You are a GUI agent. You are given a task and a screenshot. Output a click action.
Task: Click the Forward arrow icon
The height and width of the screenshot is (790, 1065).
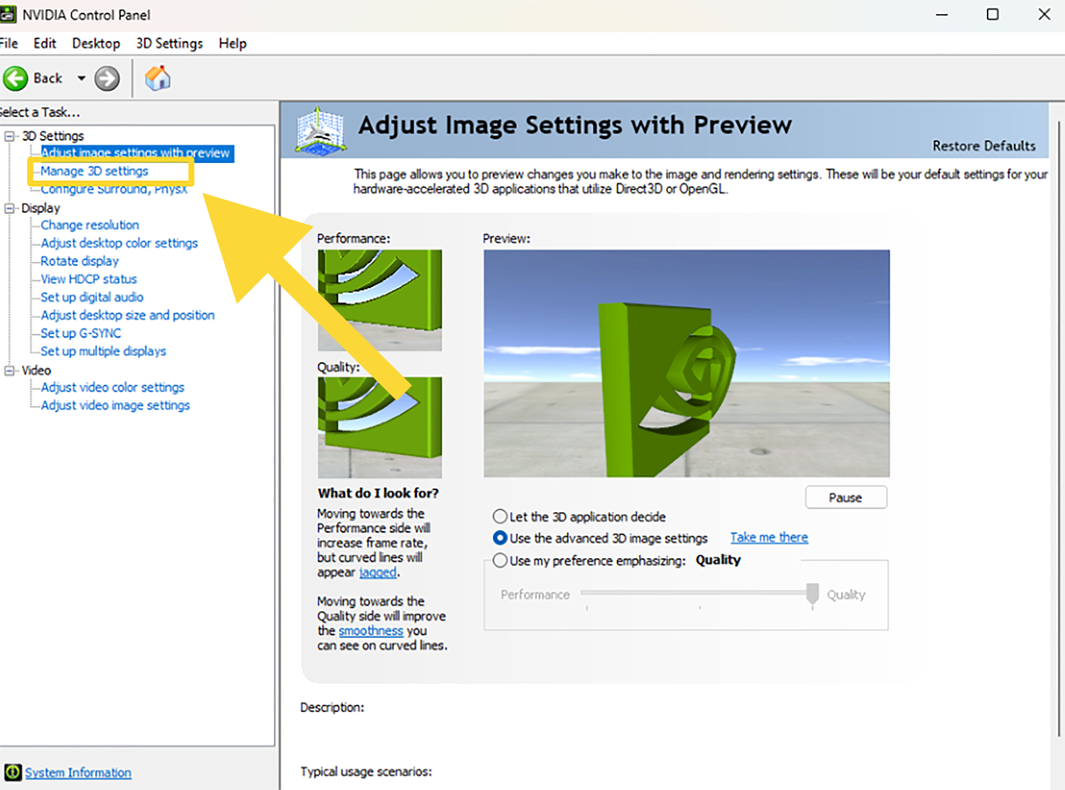point(107,79)
